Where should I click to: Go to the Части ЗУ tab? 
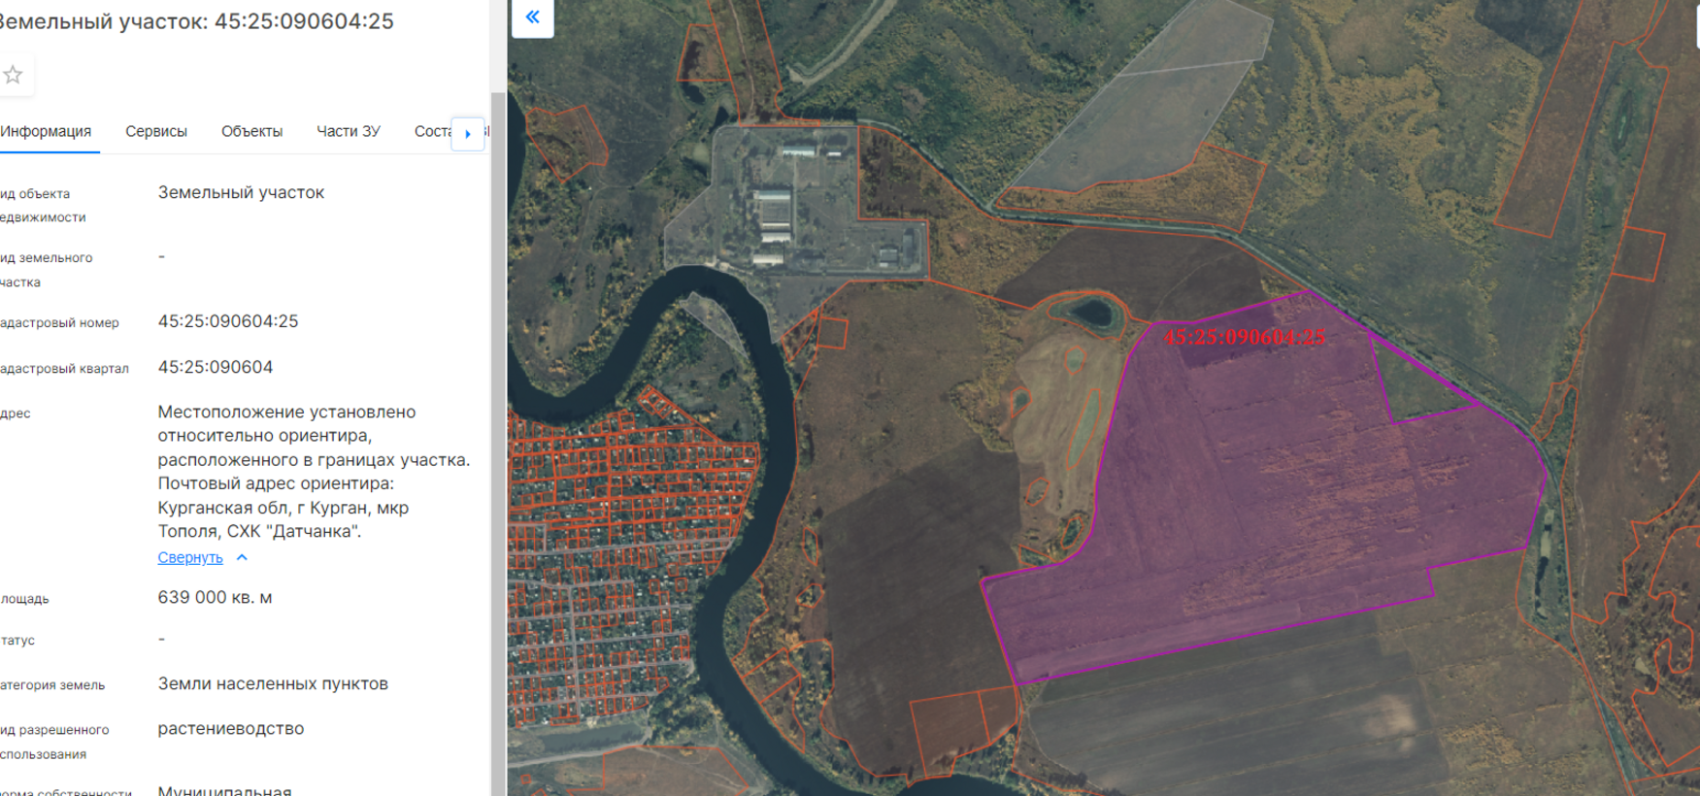(x=349, y=132)
